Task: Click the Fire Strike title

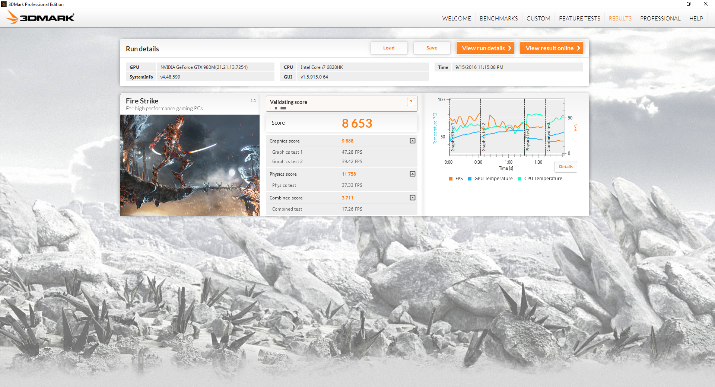Action: click(x=142, y=101)
